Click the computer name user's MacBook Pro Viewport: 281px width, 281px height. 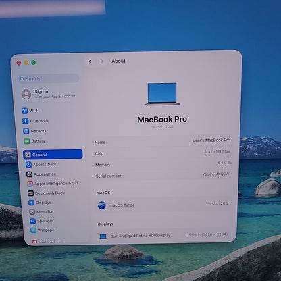click(x=211, y=140)
